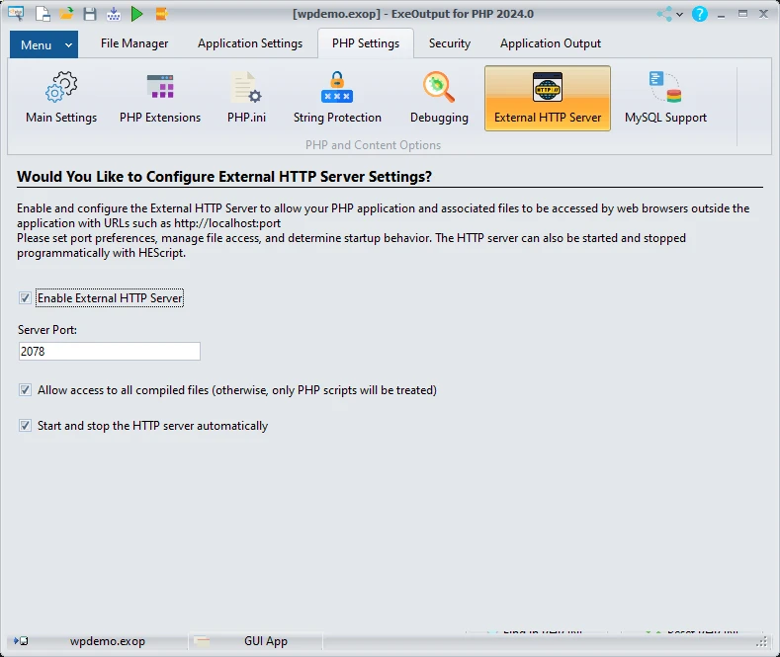Image resolution: width=780 pixels, height=657 pixels.
Task: Minimize the ExeOutput window
Action: click(721, 15)
